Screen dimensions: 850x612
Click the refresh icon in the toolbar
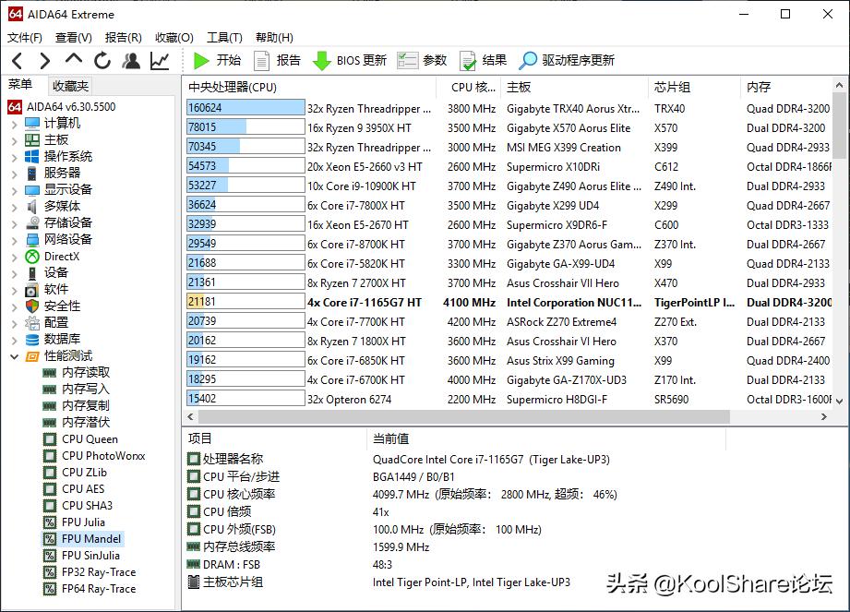coord(102,60)
